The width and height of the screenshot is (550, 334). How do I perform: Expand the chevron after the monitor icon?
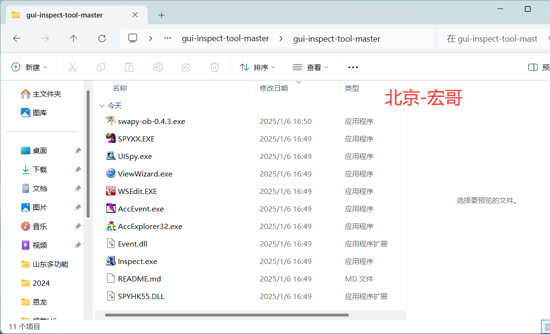tap(151, 38)
